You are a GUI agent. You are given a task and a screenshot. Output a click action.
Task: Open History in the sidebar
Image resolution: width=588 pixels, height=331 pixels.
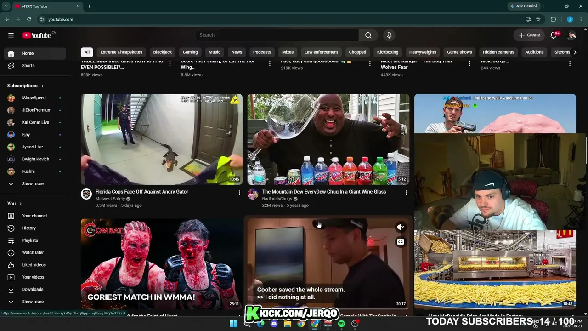coord(35,228)
